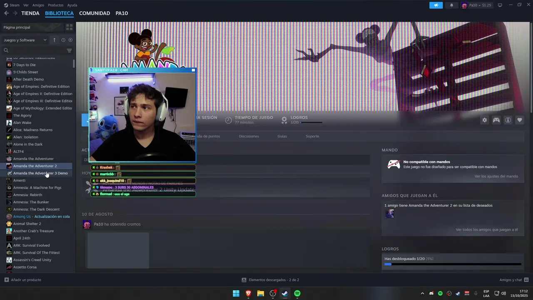Open Ver menu
533x300 pixels.
click(x=26, y=5)
